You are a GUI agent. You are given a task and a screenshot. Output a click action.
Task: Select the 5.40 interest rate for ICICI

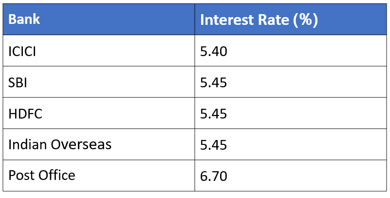click(x=213, y=51)
